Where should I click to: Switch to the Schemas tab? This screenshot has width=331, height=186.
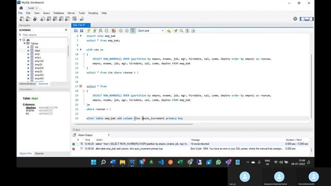43,84
